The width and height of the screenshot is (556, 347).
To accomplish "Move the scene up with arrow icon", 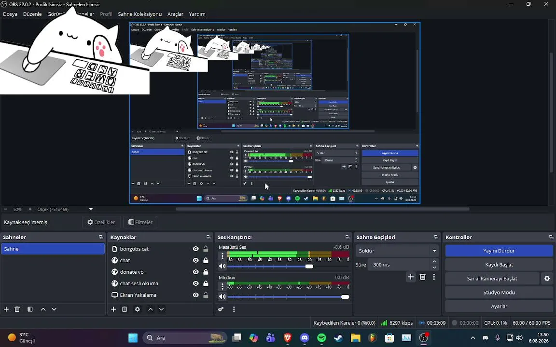I will point(43,309).
